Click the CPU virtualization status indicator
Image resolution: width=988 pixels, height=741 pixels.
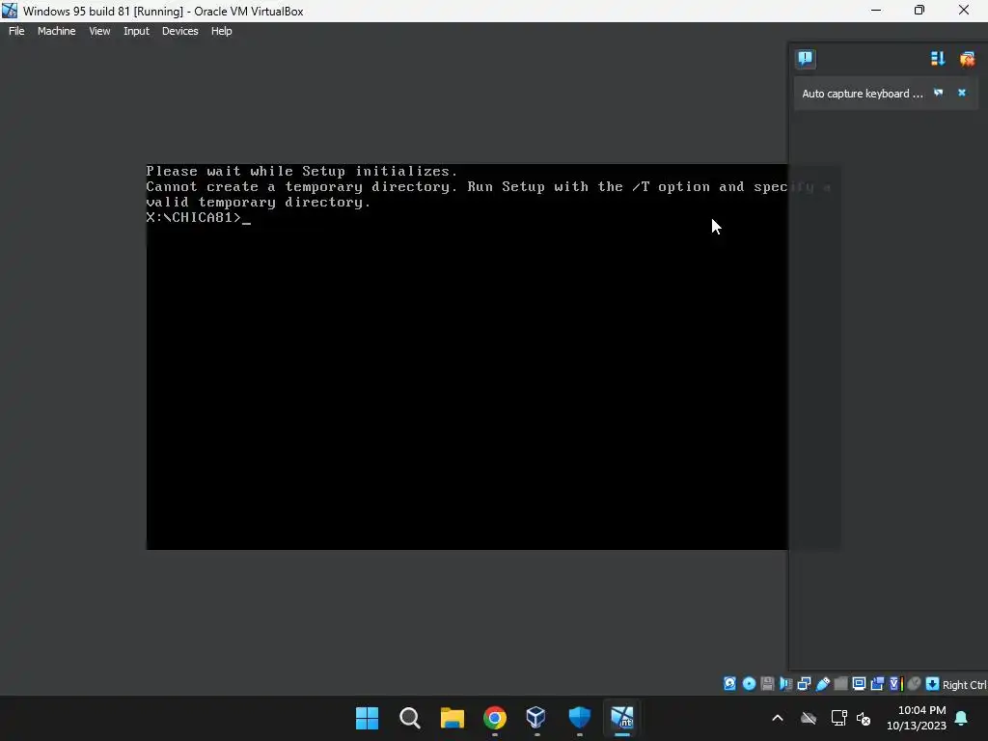point(896,684)
